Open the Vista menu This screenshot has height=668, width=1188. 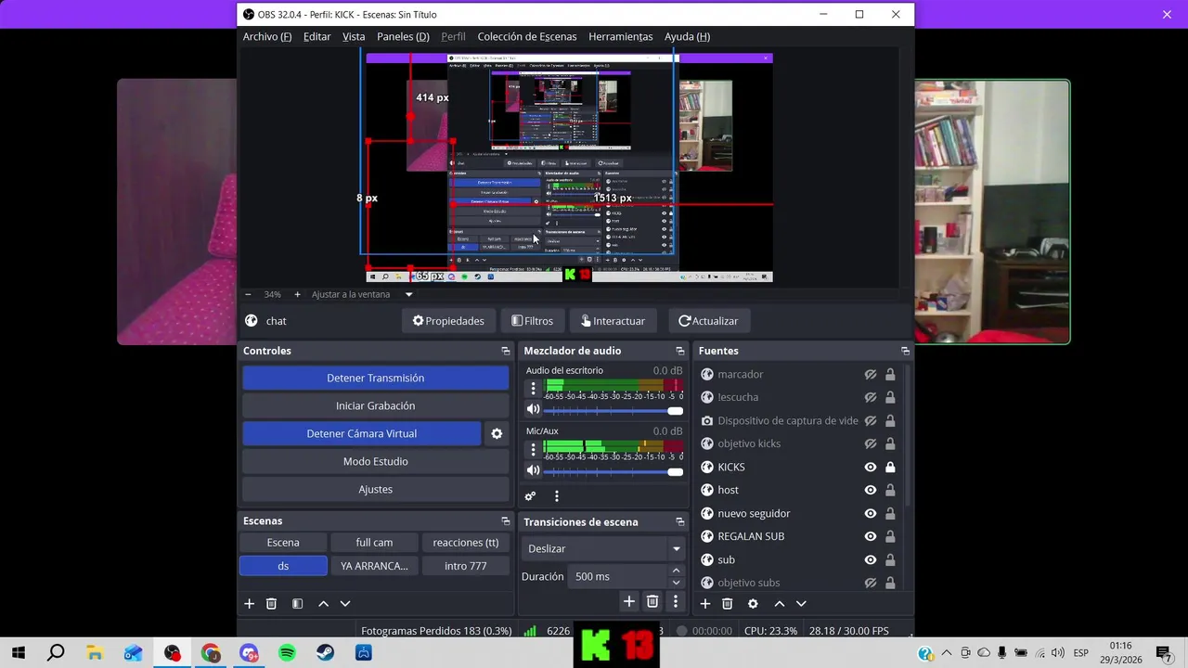coord(354,36)
